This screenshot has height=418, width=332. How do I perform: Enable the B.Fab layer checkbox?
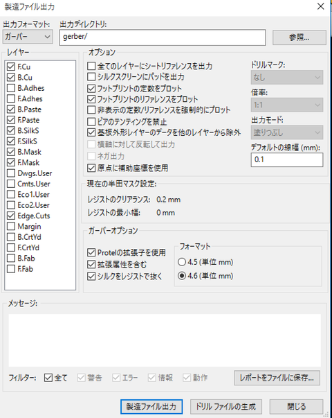coord(11,259)
